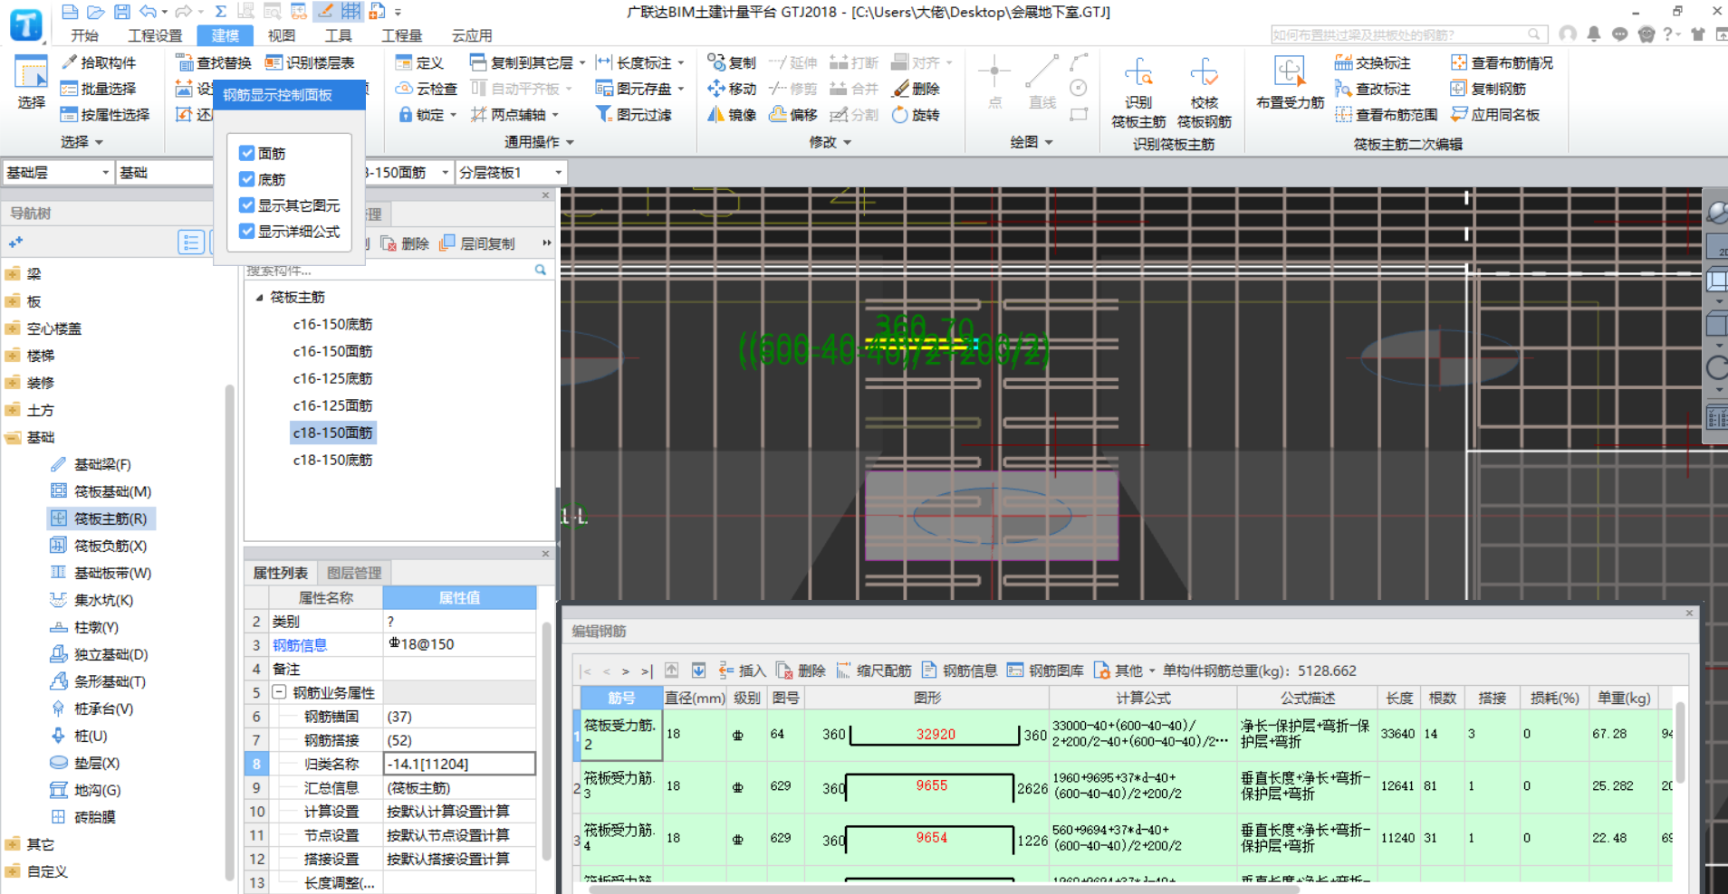Click the 图元过滤 element filter icon
The image size is (1728, 894).
click(x=604, y=115)
